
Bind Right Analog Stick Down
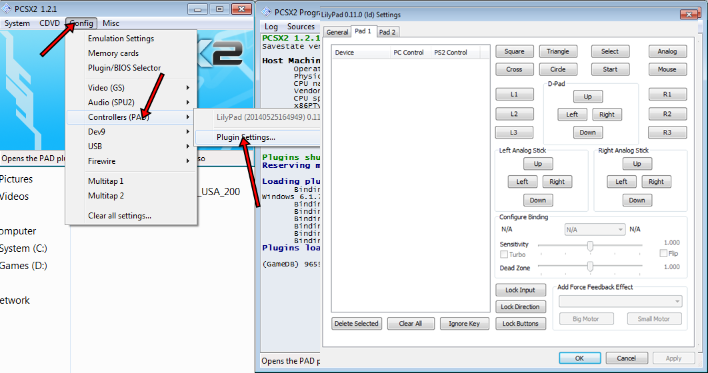(637, 200)
